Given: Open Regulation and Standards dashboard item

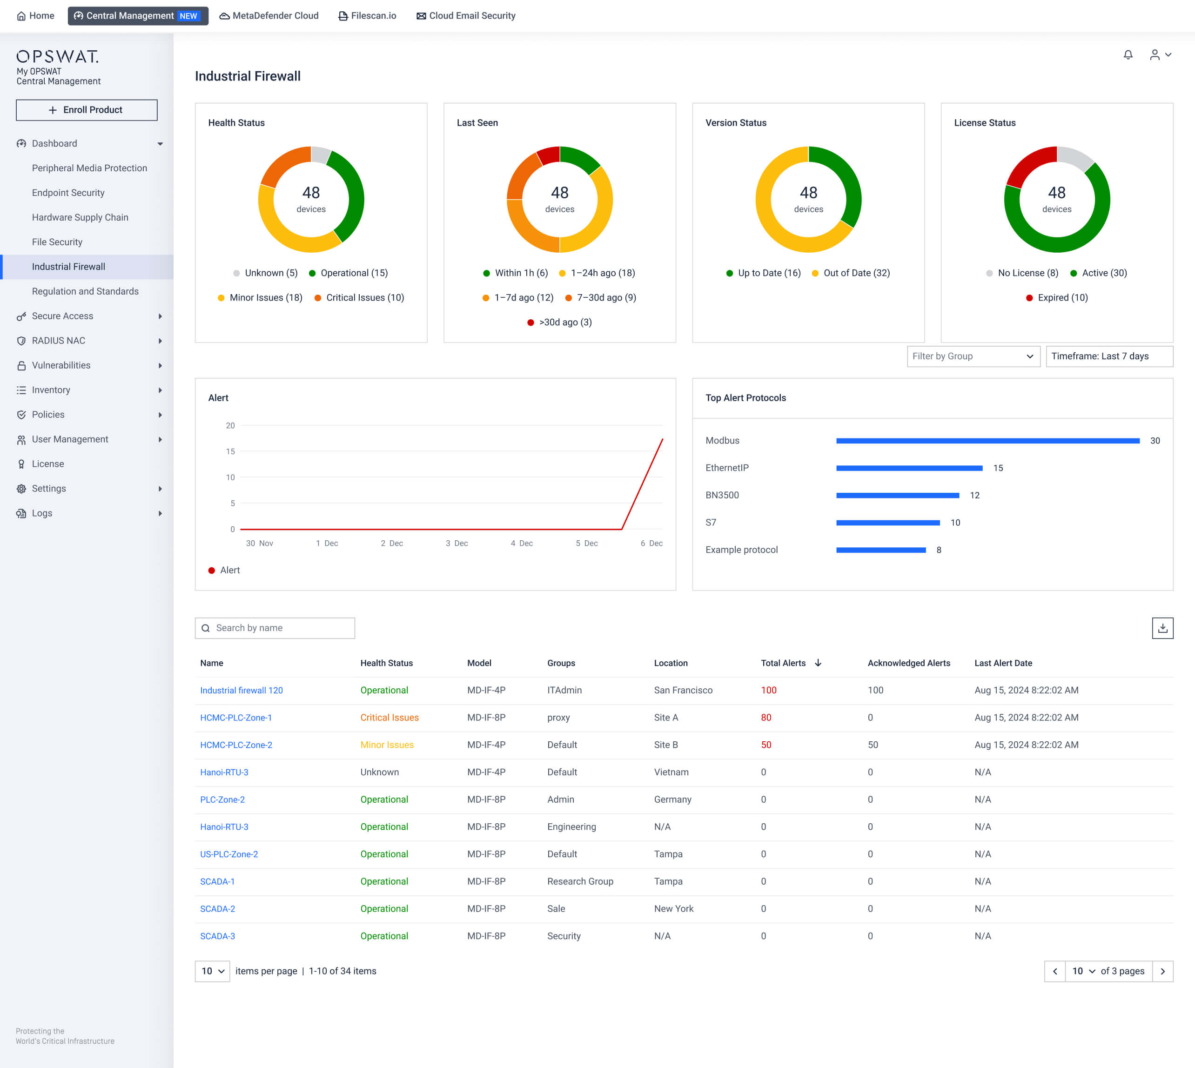Looking at the screenshot, I should [x=85, y=291].
